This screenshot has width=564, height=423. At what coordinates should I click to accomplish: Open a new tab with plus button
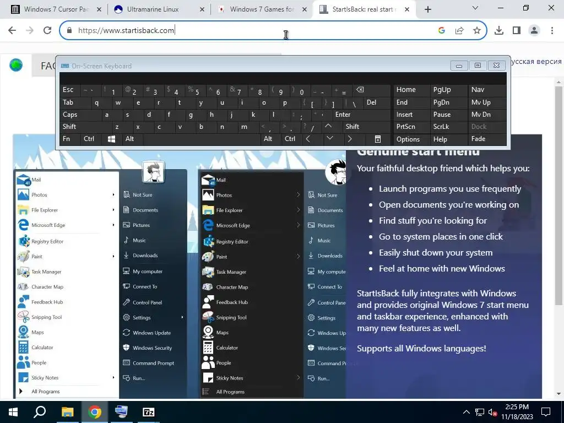click(427, 9)
